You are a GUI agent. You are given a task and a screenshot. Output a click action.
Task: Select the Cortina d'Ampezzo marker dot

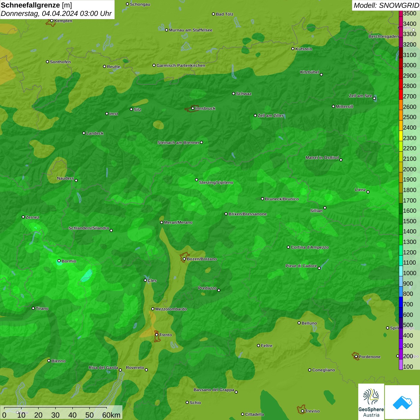(x=288, y=247)
